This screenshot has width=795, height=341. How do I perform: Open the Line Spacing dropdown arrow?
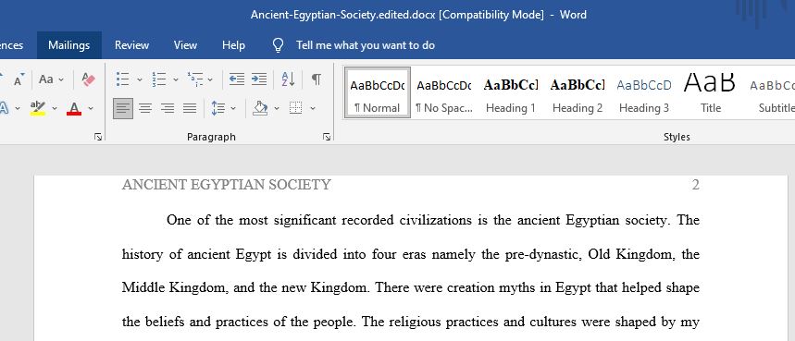click(232, 108)
